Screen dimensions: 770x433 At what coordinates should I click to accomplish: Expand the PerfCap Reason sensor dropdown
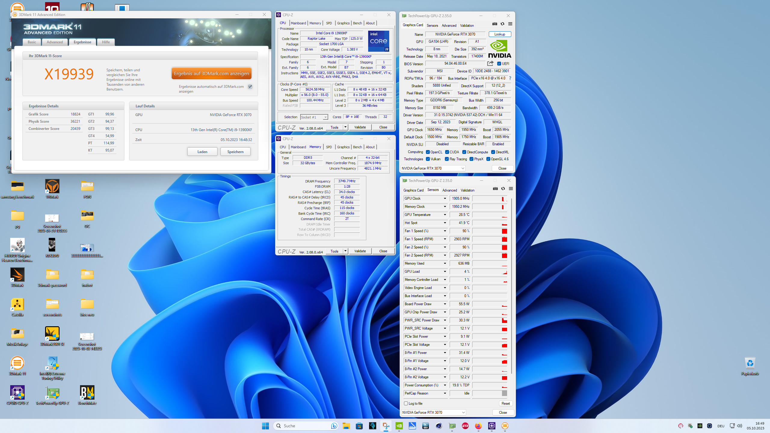pyautogui.click(x=445, y=393)
